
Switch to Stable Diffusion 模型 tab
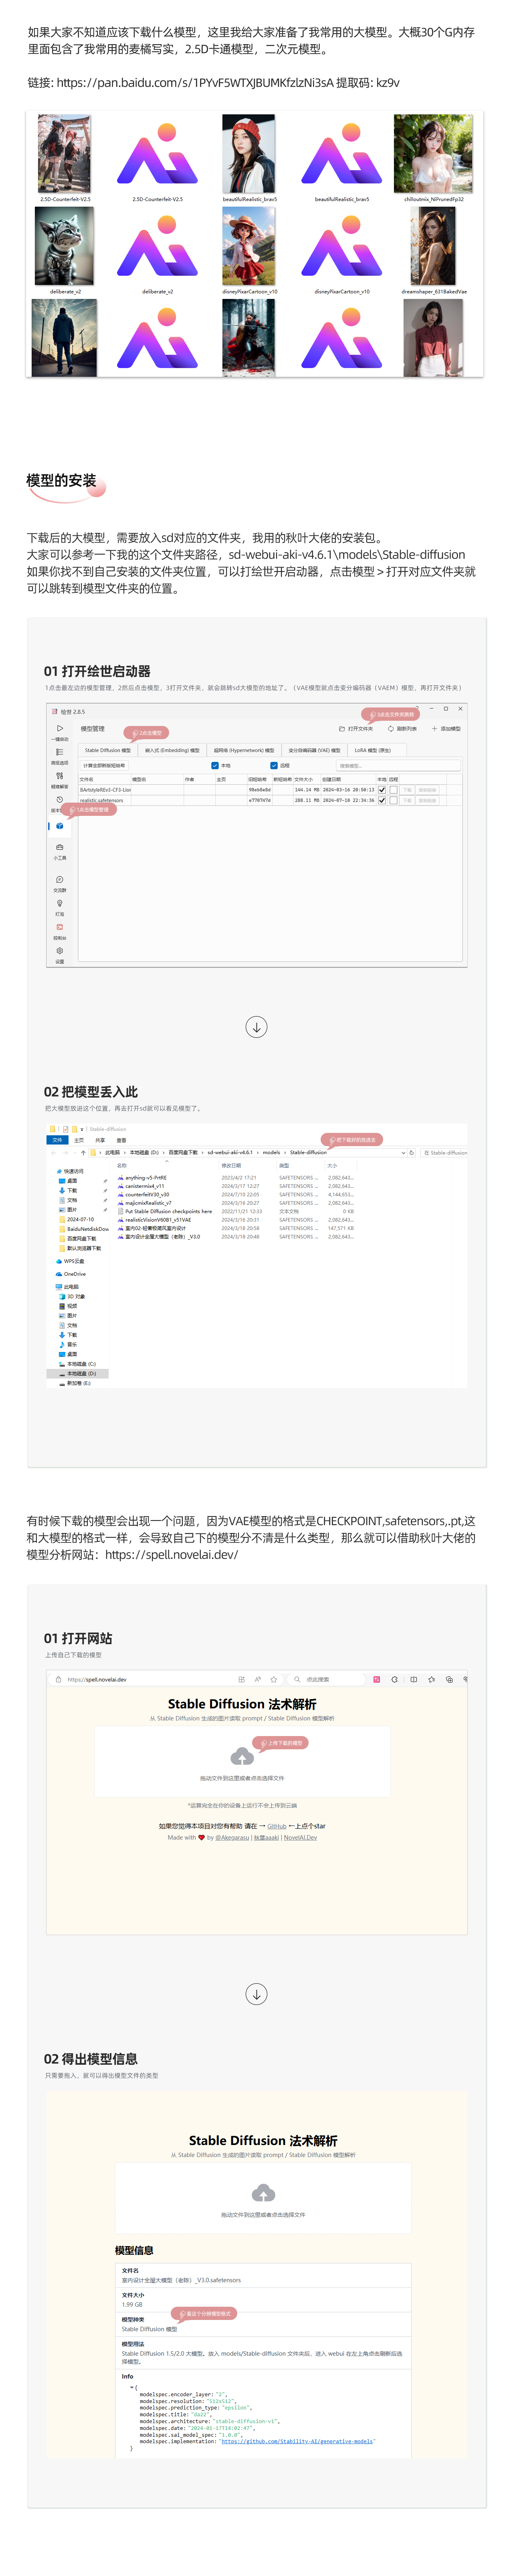[108, 750]
